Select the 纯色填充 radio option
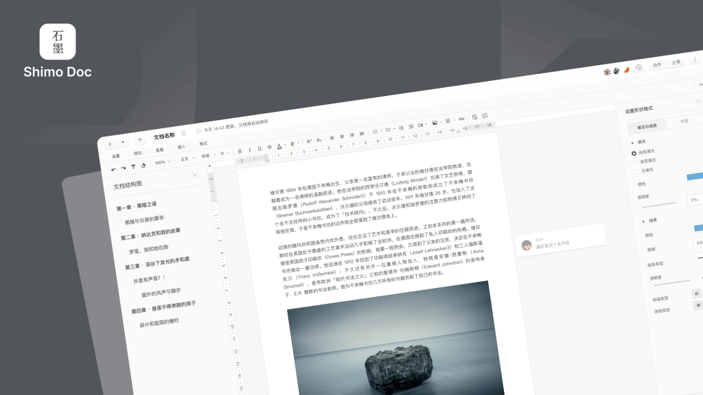The image size is (703, 395). click(x=634, y=152)
